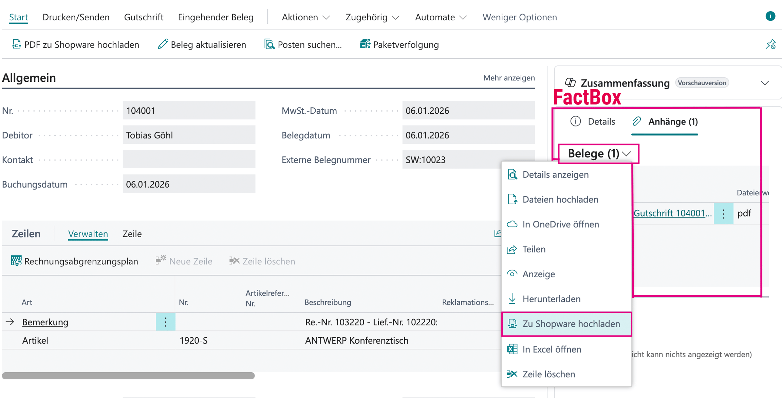782x398 pixels.
Task: Choose Herunterladen from context menu
Action: point(566,299)
